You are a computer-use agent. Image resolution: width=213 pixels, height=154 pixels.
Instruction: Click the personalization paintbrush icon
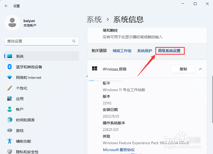10,88
